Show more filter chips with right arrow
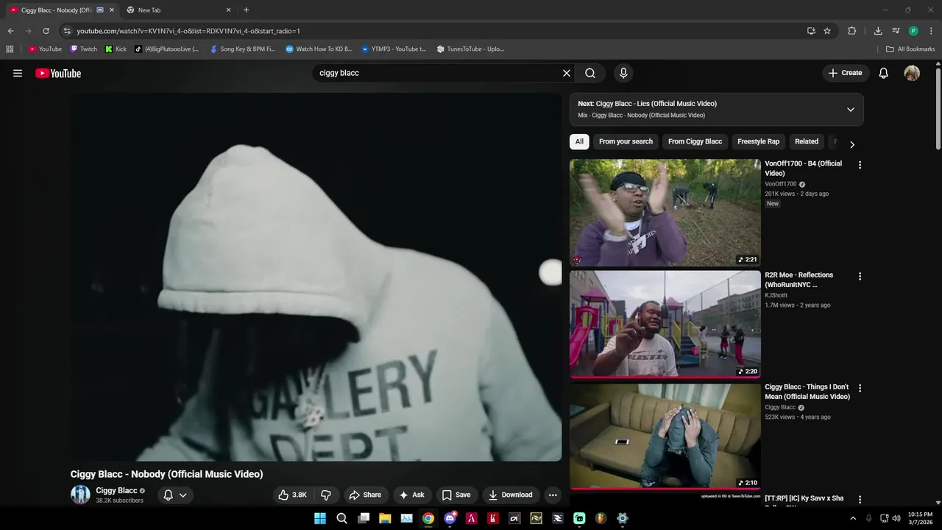Screen dimensions: 942x530 click(x=852, y=144)
